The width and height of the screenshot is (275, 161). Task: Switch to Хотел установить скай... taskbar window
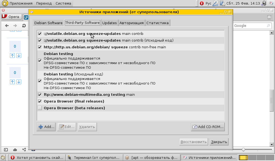click(37, 158)
